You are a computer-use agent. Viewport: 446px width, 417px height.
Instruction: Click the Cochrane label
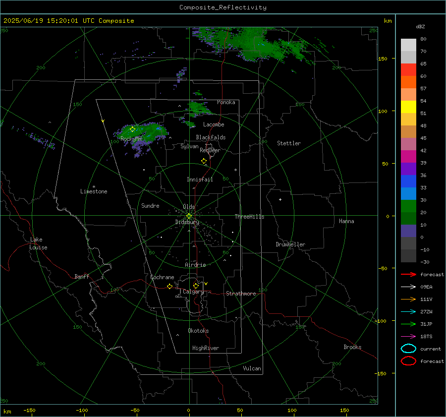(x=162, y=277)
